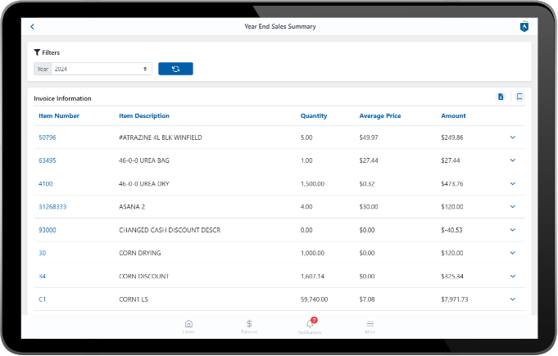Image resolution: width=558 pixels, height=356 pixels.
Task: Expand the CORN DRYING row
Action: [513, 253]
